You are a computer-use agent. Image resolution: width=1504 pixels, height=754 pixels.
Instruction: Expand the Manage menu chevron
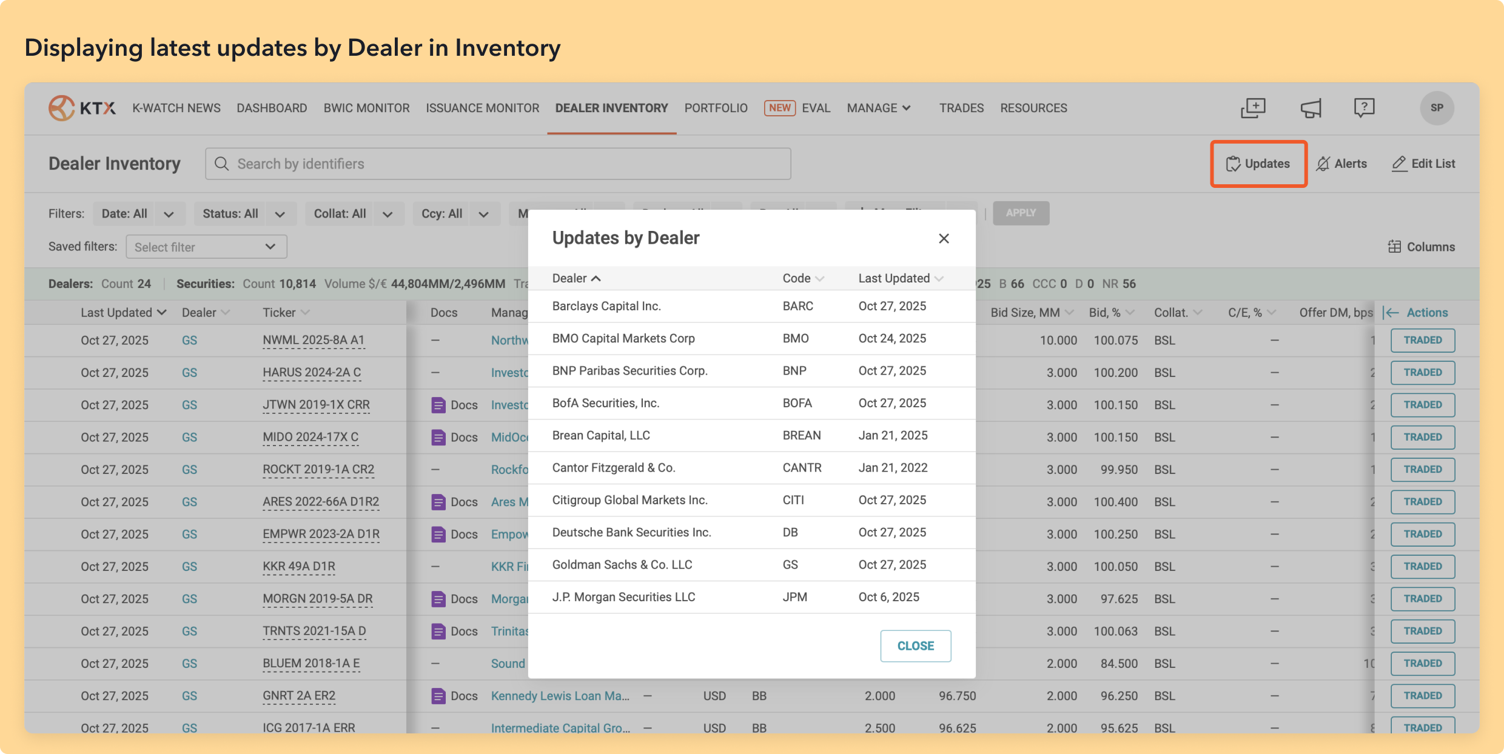tap(906, 108)
